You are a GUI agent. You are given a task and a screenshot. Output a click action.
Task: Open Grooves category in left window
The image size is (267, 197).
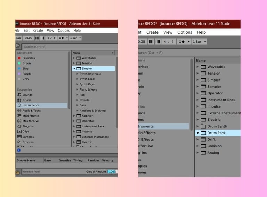tap(28, 142)
